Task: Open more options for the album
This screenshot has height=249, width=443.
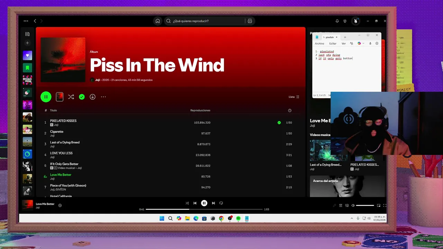Action: click(x=103, y=97)
